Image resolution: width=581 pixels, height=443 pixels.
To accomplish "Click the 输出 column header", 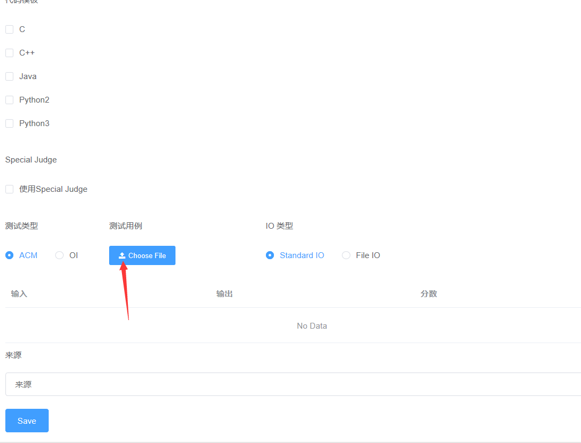I will coord(225,294).
